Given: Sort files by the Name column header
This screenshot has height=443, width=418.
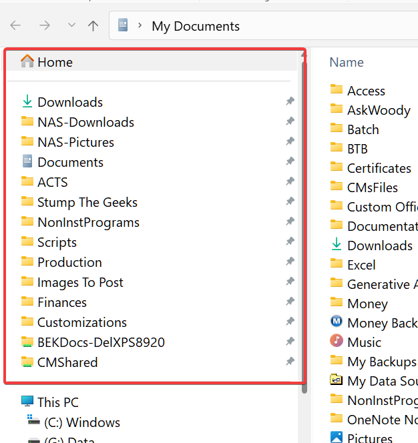Looking at the screenshot, I should click(x=347, y=62).
